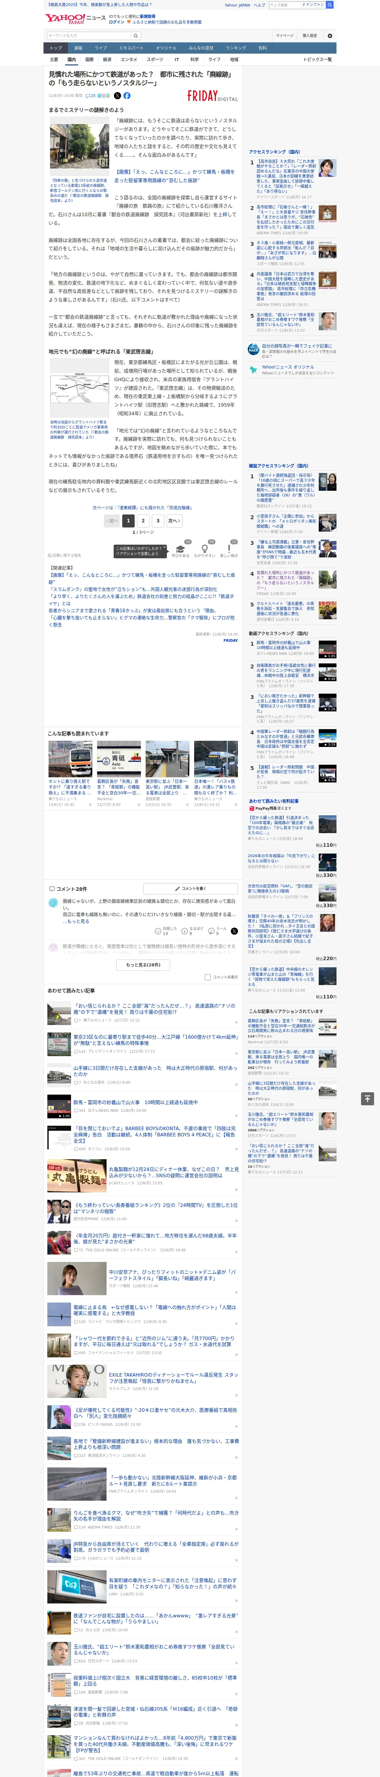This screenshot has width=380, height=1777.
Task: Open the 青砥 Aoto station sign thumbnail
Action: click(119, 759)
